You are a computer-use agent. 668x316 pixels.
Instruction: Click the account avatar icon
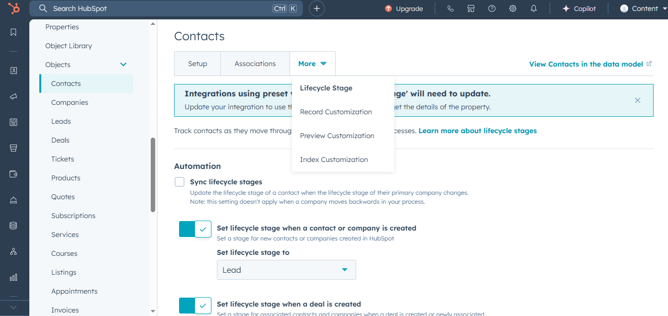pos(624,8)
